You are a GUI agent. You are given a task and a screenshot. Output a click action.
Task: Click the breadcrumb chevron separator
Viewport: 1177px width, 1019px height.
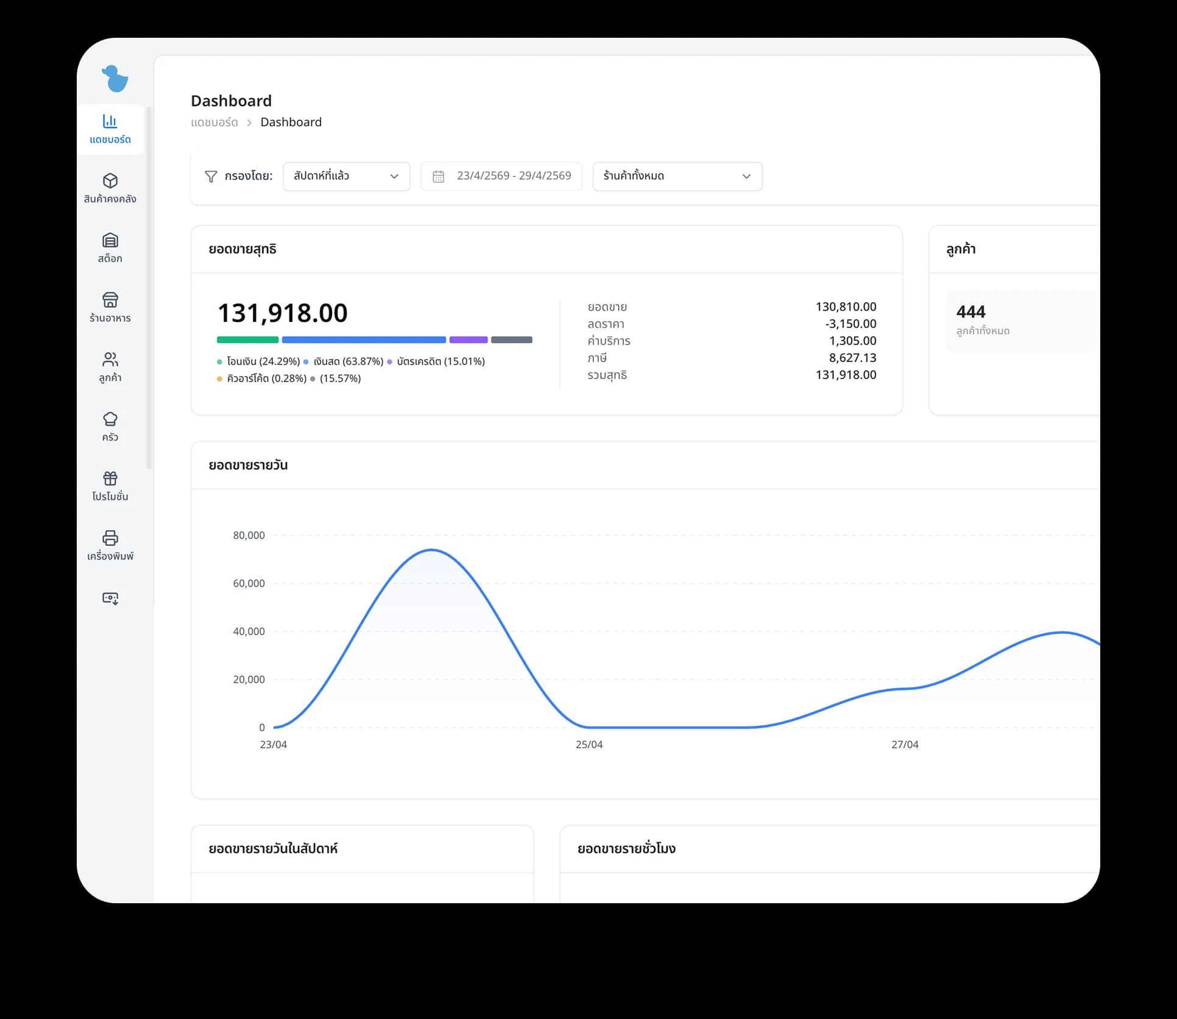(x=249, y=123)
